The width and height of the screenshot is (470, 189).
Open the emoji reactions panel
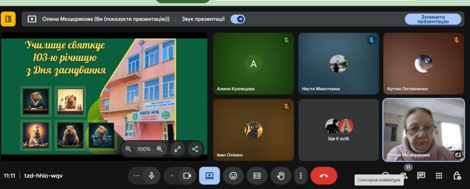(x=233, y=176)
